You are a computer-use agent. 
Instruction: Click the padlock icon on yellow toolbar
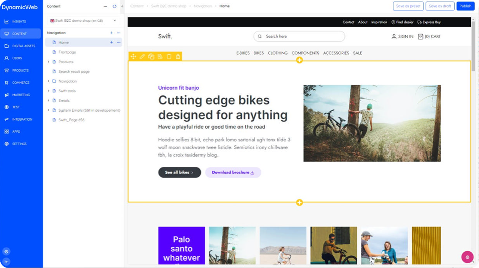click(178, 57)
